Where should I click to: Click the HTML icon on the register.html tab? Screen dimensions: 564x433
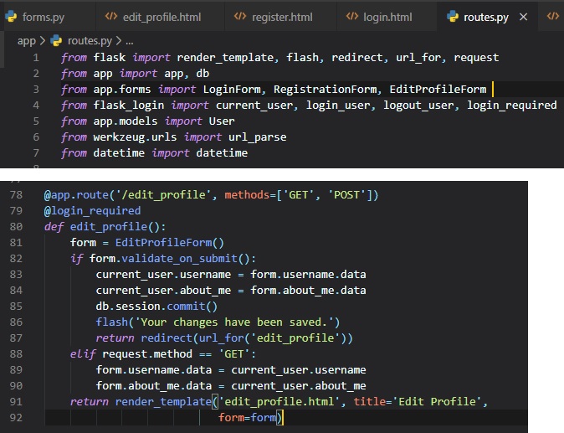[240, 17]
